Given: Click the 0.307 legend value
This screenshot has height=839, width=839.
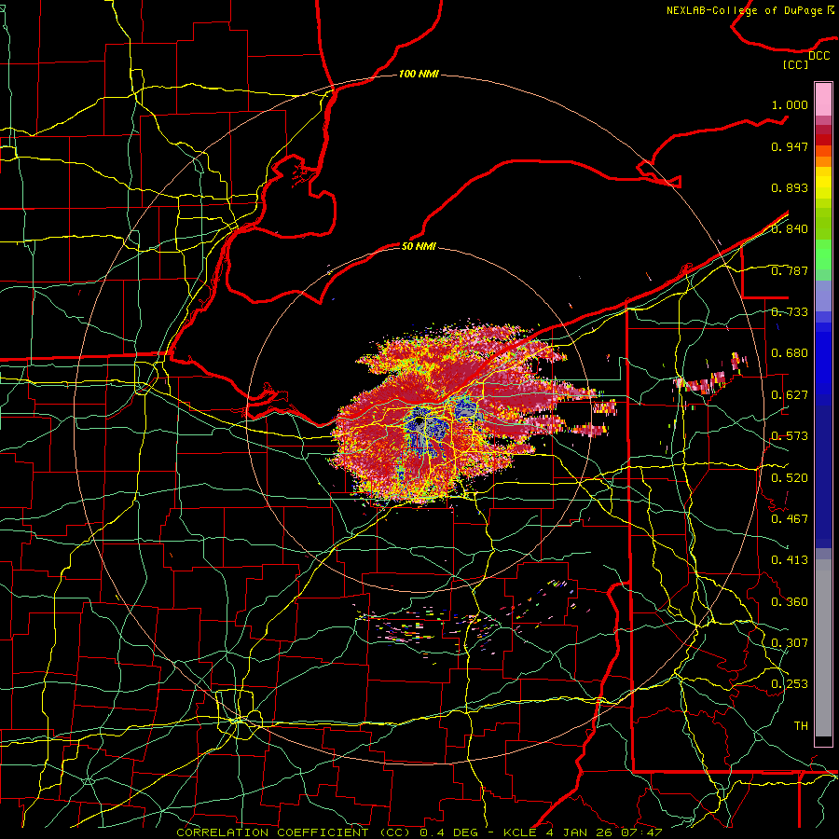Looking at the screenshot, I should click(790, 642).
